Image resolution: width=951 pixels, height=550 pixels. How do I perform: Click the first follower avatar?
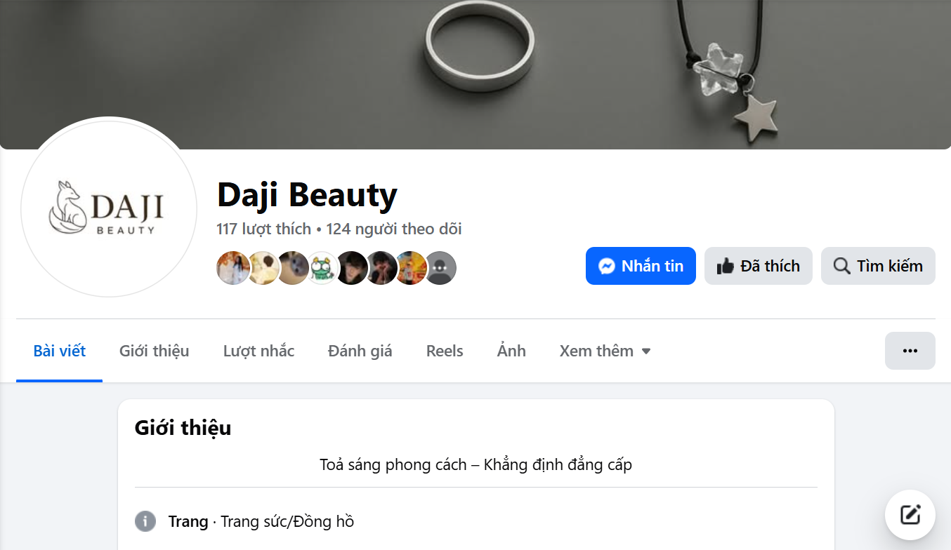coord(233,268)
